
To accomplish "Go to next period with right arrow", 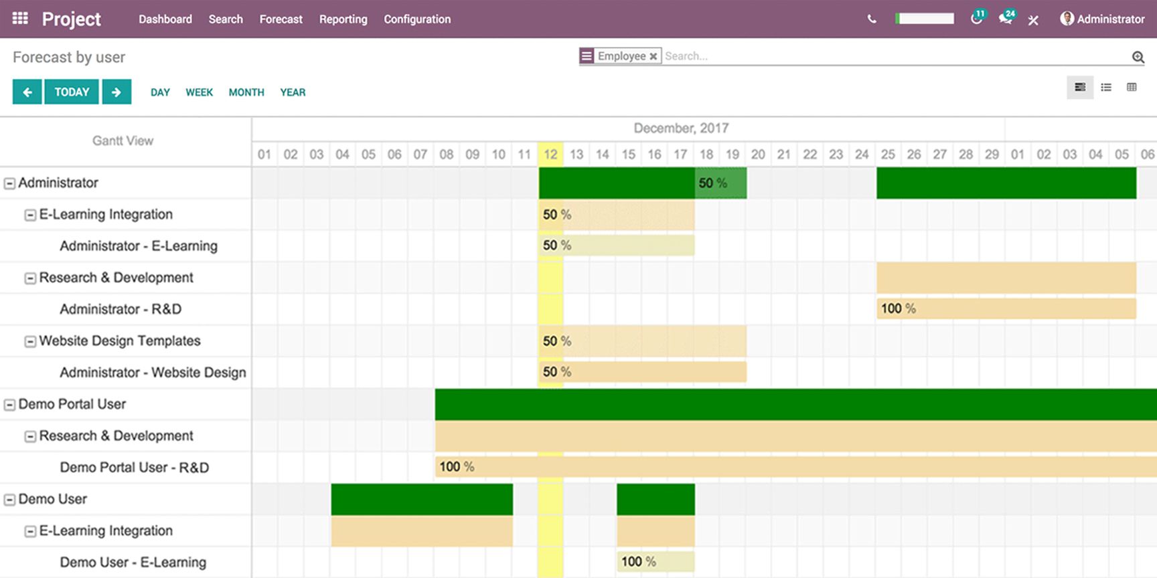I will click(117, 92).
